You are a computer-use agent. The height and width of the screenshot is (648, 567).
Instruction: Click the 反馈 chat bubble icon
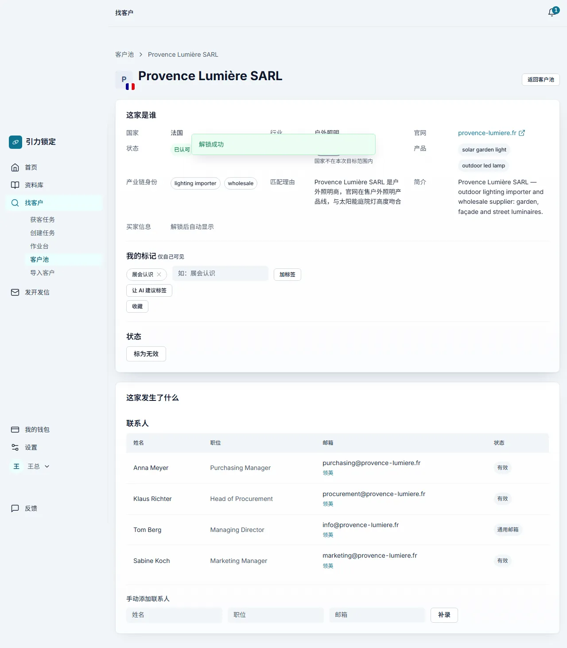[15, 508]
